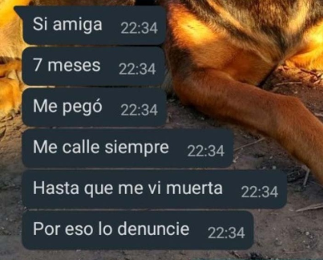Click the word "denuncie" in the last message
This screenshot has width=323, height=260.
tap(153, 229)
